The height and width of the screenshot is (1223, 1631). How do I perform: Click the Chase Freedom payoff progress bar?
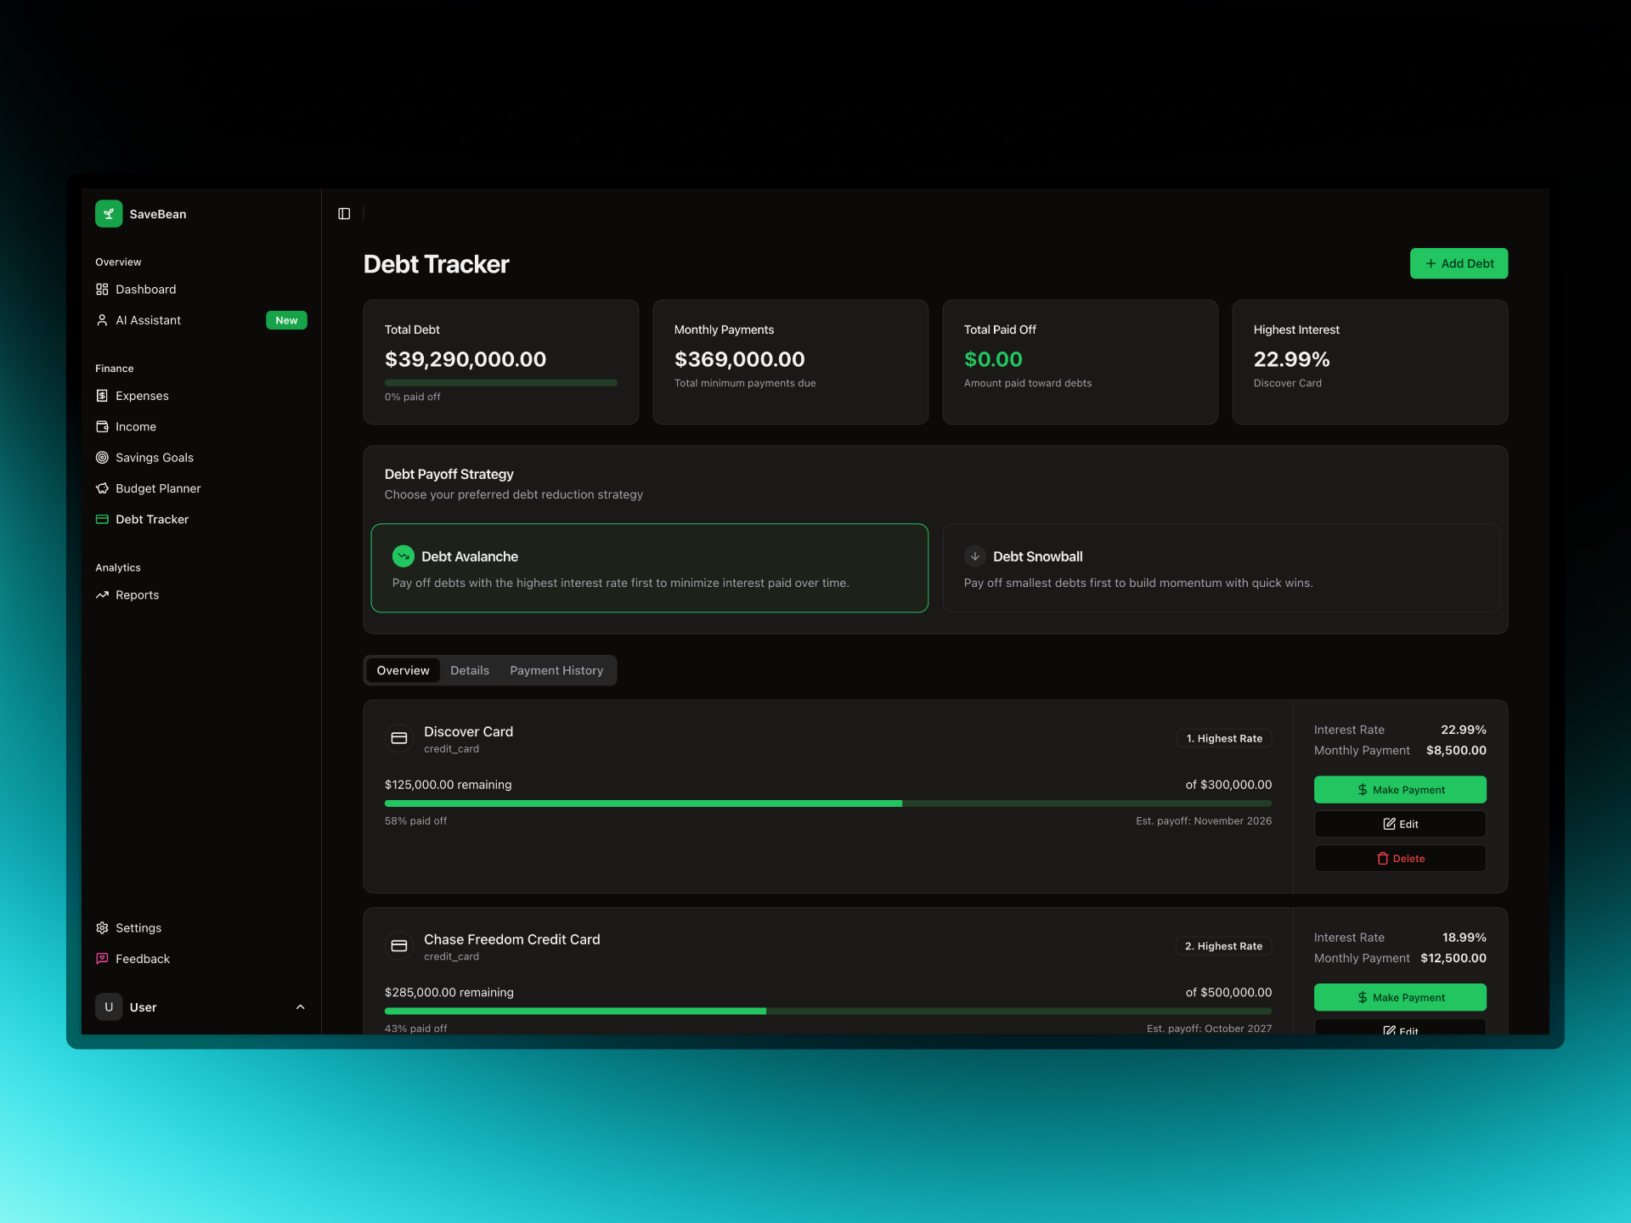coord(828,1012)
